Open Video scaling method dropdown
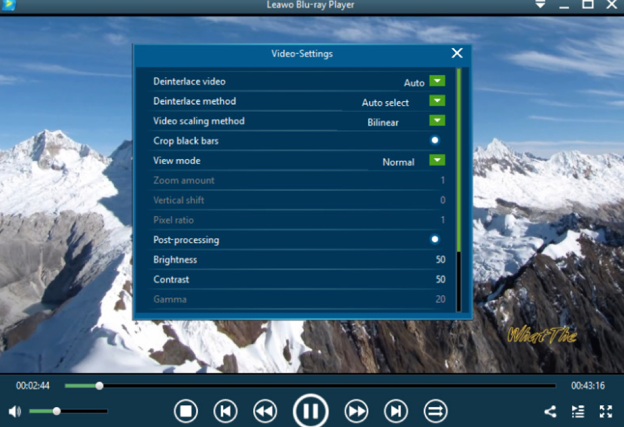 pos(437,120)
